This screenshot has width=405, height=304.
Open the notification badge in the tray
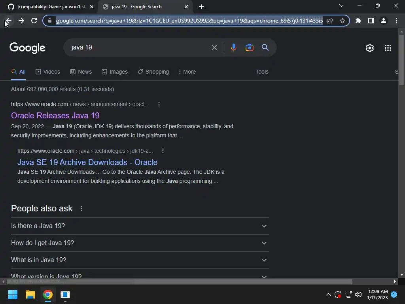pyautogui.click(x=394, y=294)
